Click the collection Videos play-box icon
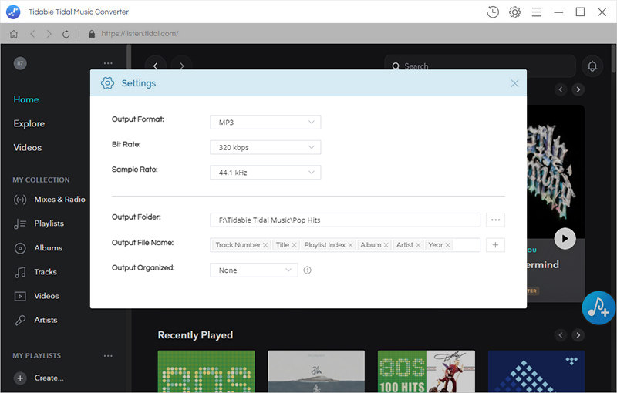617x393 pixels. pyautogui.click(x=20, y=297)
